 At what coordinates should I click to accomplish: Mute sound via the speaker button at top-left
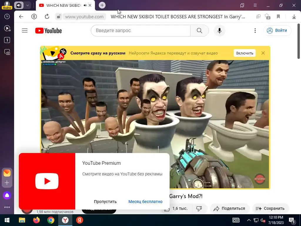tap(19, 5)
